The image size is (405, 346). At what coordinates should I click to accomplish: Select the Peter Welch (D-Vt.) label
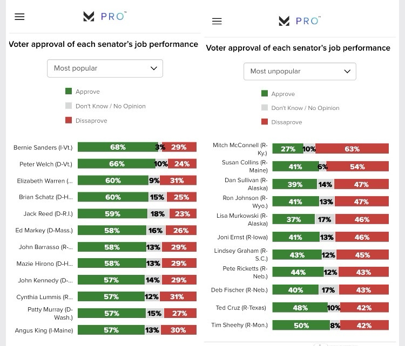pos(46,164)
